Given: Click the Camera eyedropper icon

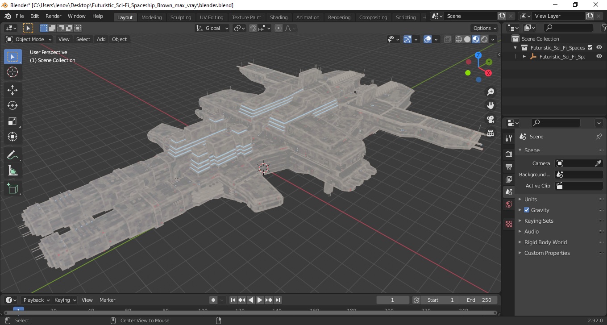Looking at the screenshot, I should (598, 163).
